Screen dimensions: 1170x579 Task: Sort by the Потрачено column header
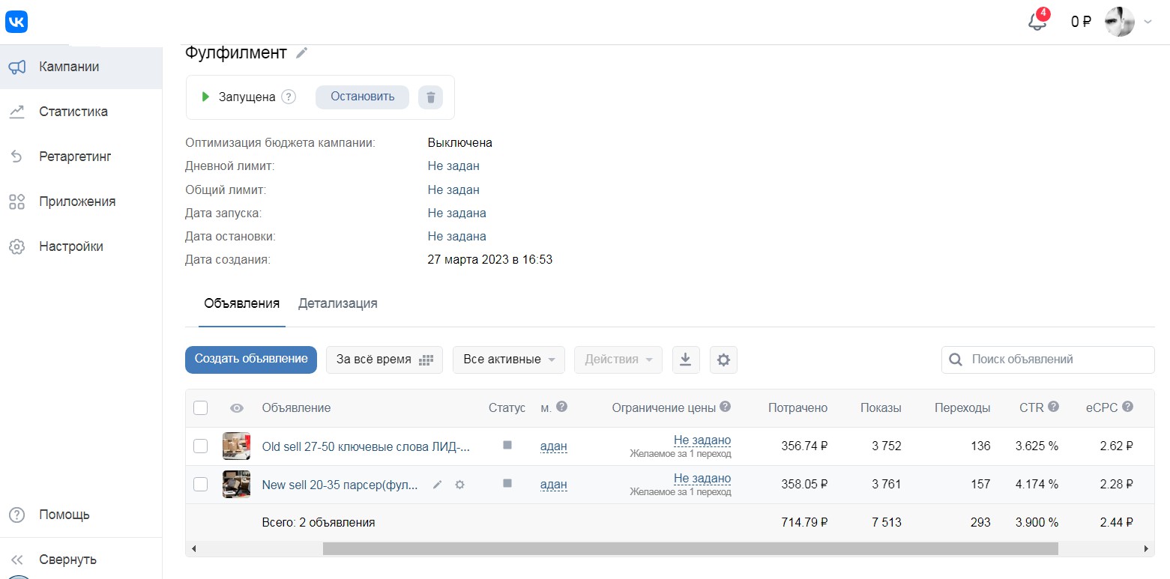tap(797, 407)
